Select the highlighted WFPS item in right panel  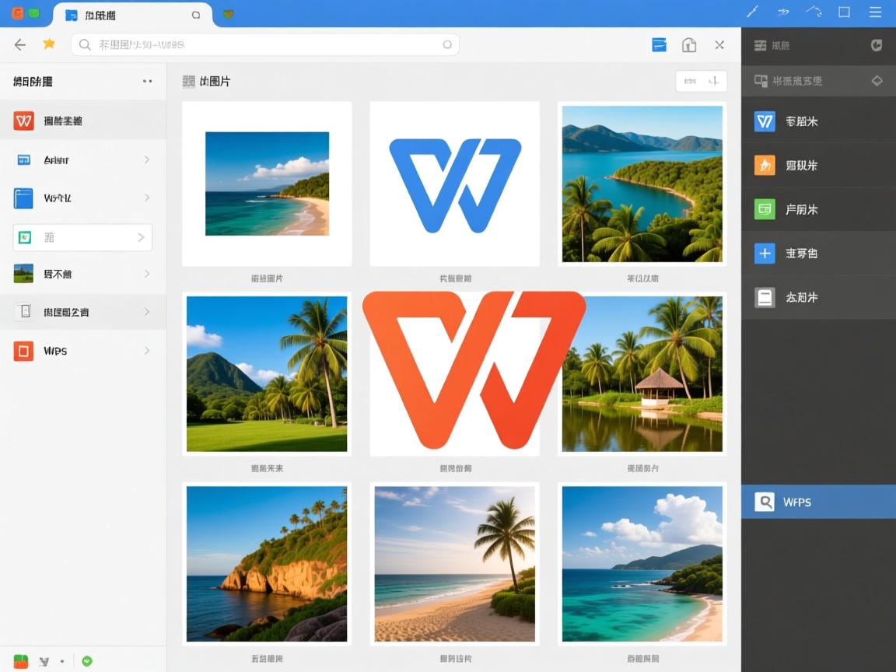pyautogui.click(x=818, y=502)
